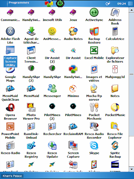Viewport: 134px width, 179px height.
Task: Open Notes app
Action: tap(115, 88)
